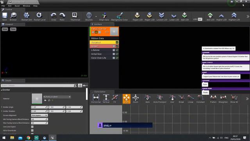250x141 pixels.
Task: Generate a Thumbnail from the toolbar
Action: click(x=75, y=16)
